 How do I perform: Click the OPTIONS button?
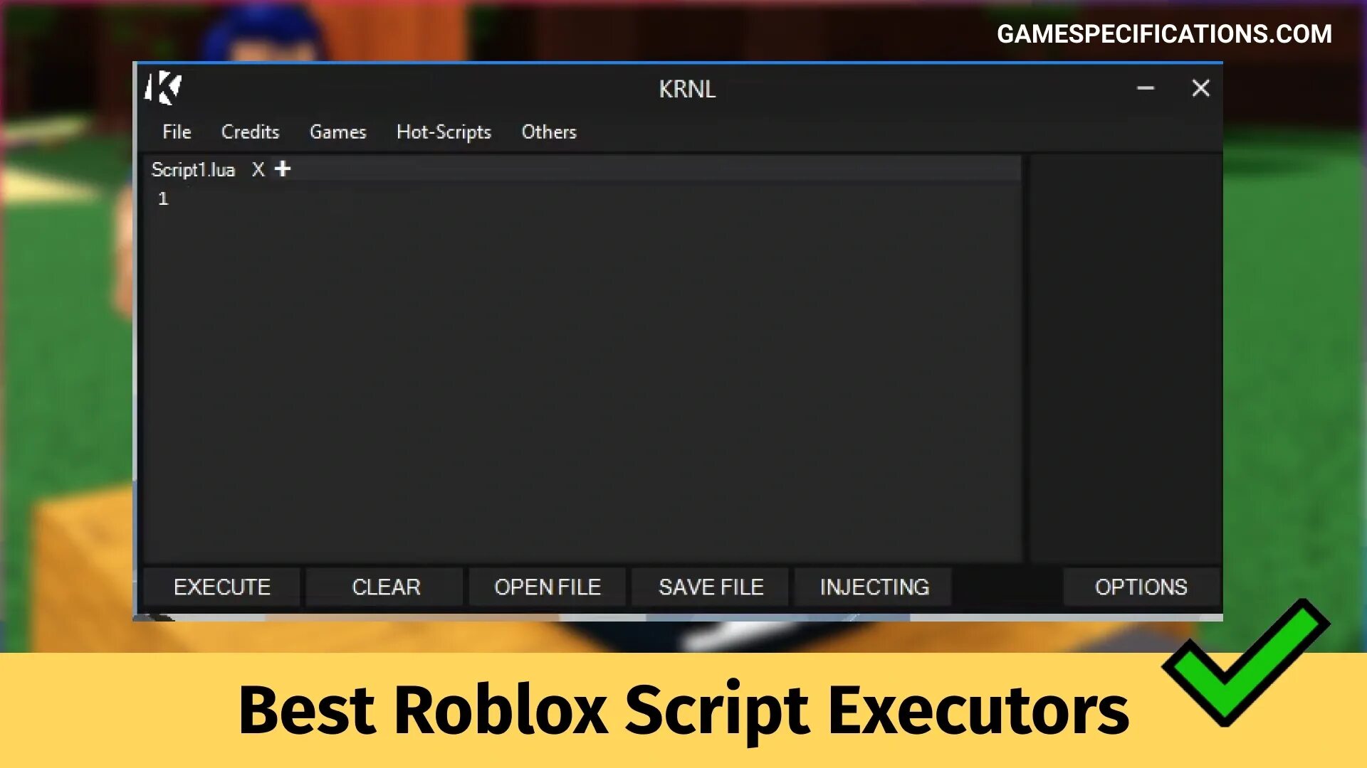click(x=1139, y=587)
